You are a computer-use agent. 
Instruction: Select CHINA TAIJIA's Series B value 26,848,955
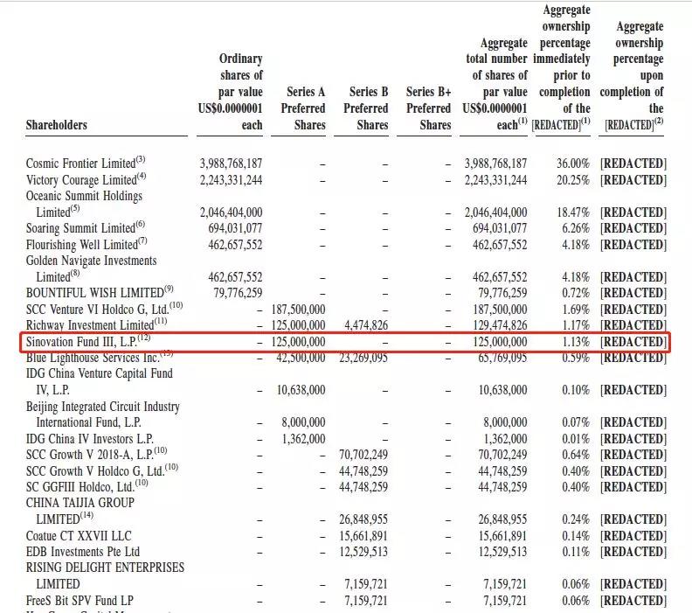[x=363, y=519]
